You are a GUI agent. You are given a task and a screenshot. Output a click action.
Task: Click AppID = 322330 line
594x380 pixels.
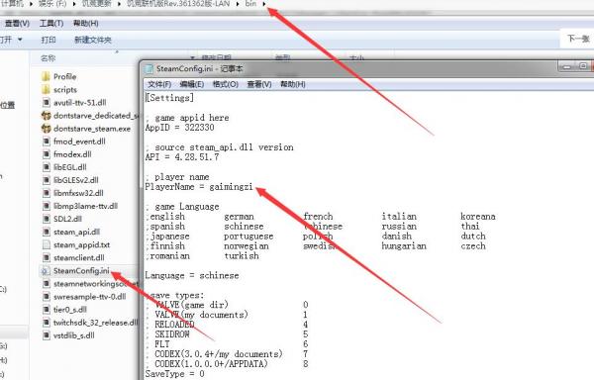(179, 128)
